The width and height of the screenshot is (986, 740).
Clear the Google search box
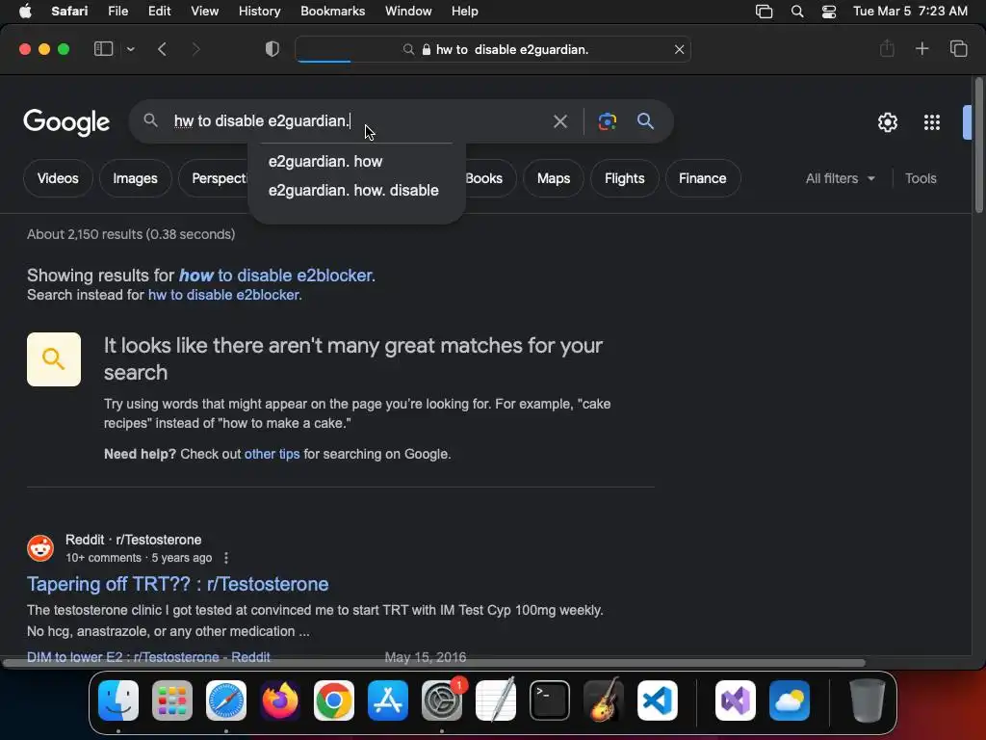pos(559,121)
